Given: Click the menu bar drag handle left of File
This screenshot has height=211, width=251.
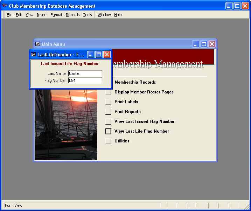Looking at the screenshot, I should (x=4, y=15).
